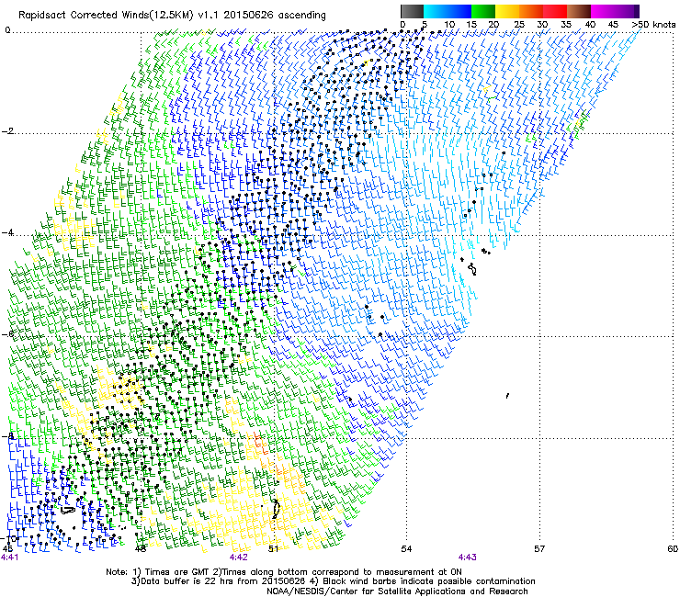Click the legend tick label '35'

[566, 25]
